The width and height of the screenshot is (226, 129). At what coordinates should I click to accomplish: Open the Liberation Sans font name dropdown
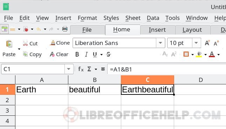[160, 43]
